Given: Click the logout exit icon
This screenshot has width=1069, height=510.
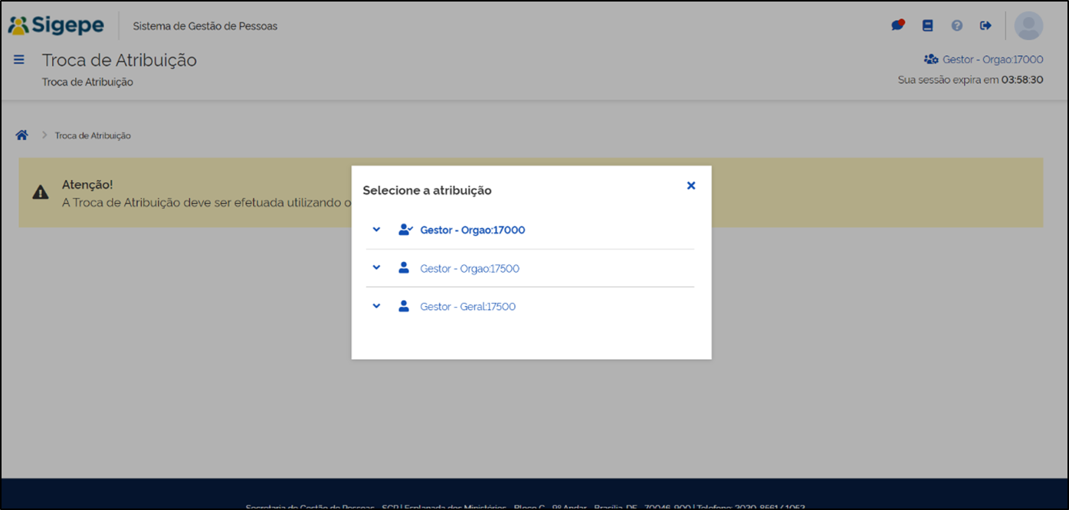Looking at the screenshot, I should [x=985, y=25].
